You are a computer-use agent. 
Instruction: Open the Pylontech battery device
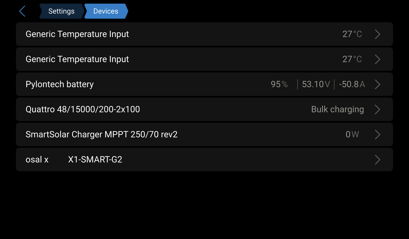point(60,84)
